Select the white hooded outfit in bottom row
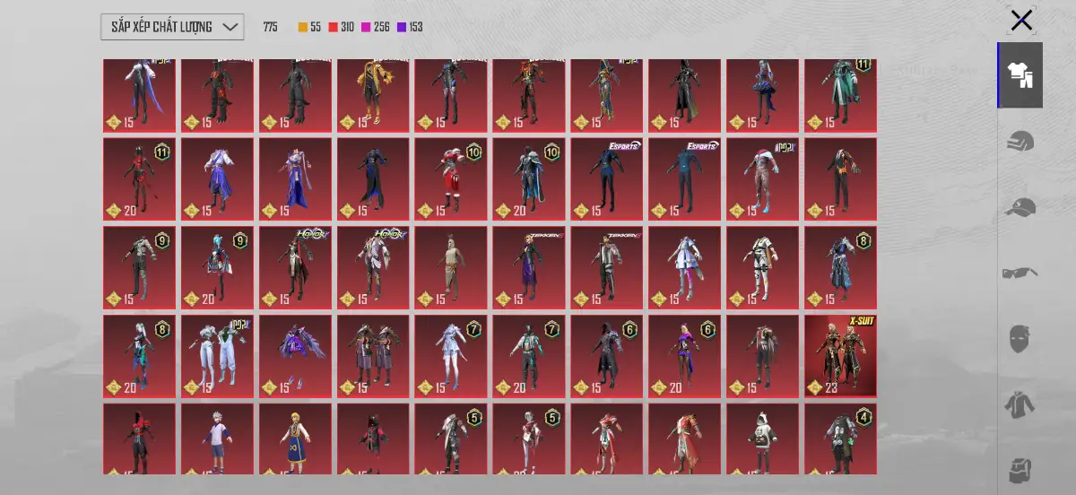 762,439
